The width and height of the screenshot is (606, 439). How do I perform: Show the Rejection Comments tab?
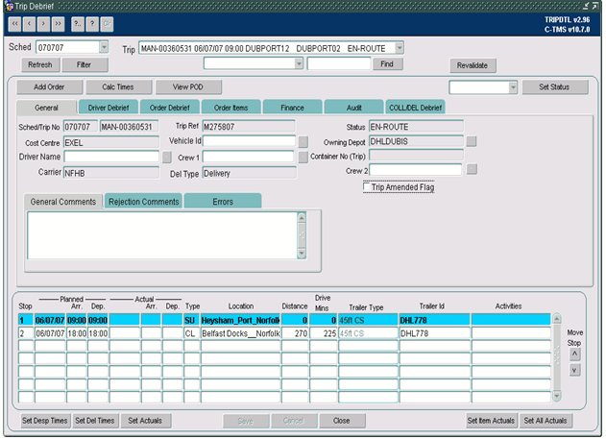pos(143,202)
